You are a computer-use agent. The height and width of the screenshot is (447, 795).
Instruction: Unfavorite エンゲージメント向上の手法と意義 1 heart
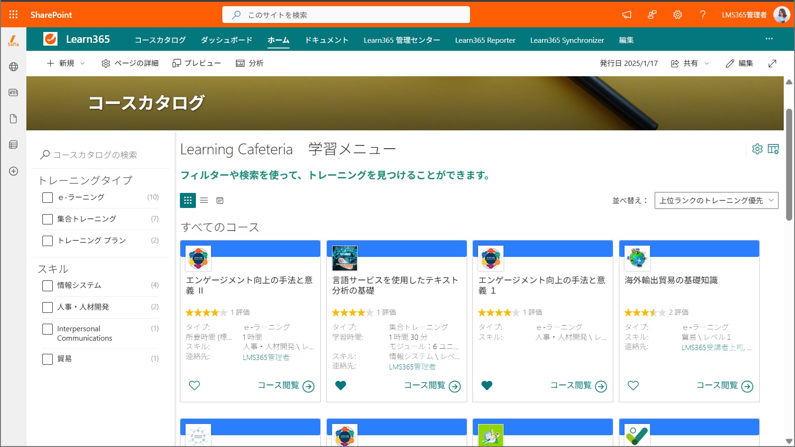487,385
